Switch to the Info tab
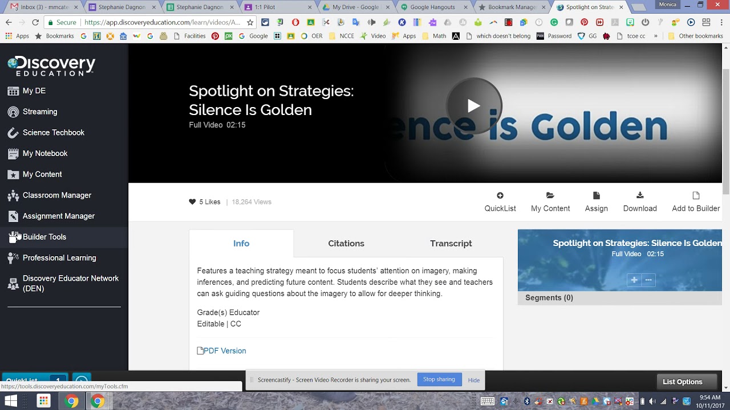 click(x=241, y=243)
